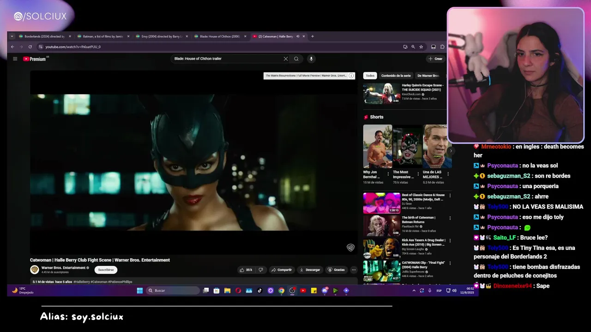Click the Descargar download button
This screenshot has width=591, height=332.
click(x=310, y=270)
